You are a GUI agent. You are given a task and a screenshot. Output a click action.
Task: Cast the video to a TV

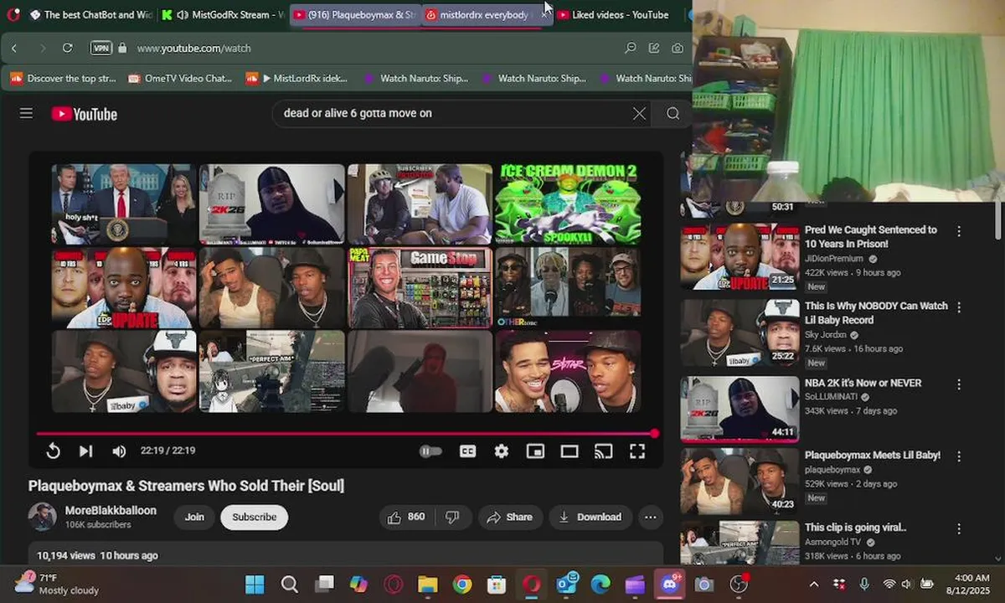pyautogui.click(x=603, y=451)
